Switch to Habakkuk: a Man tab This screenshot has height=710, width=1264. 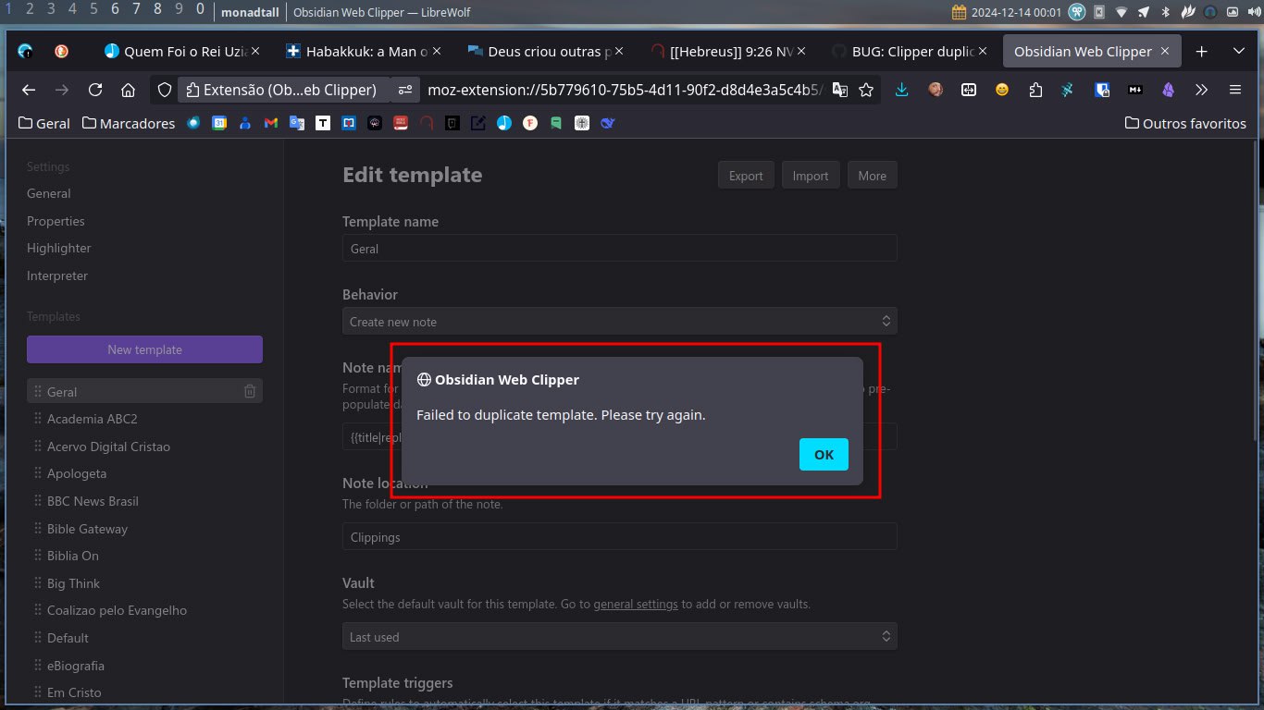(x=363, y=52)
